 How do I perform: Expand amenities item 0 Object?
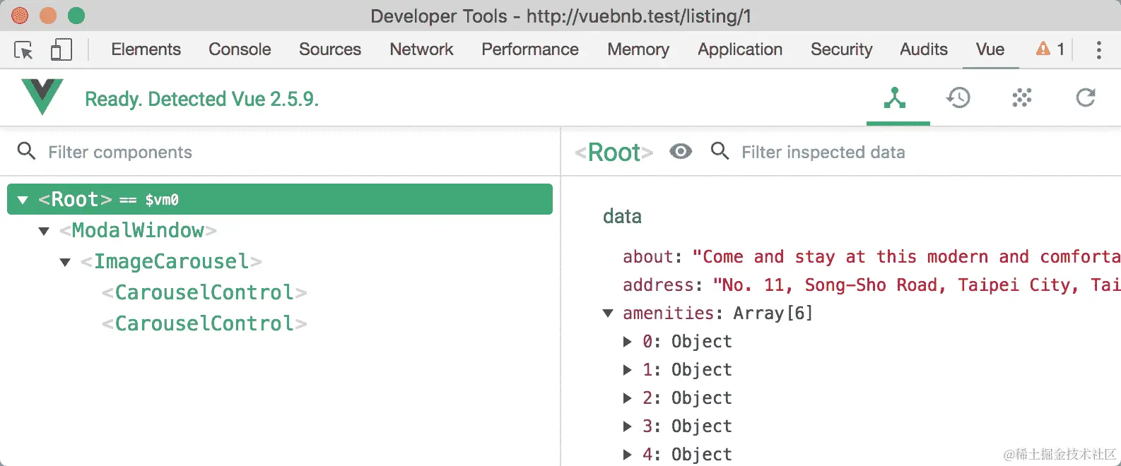click(627, 342)
